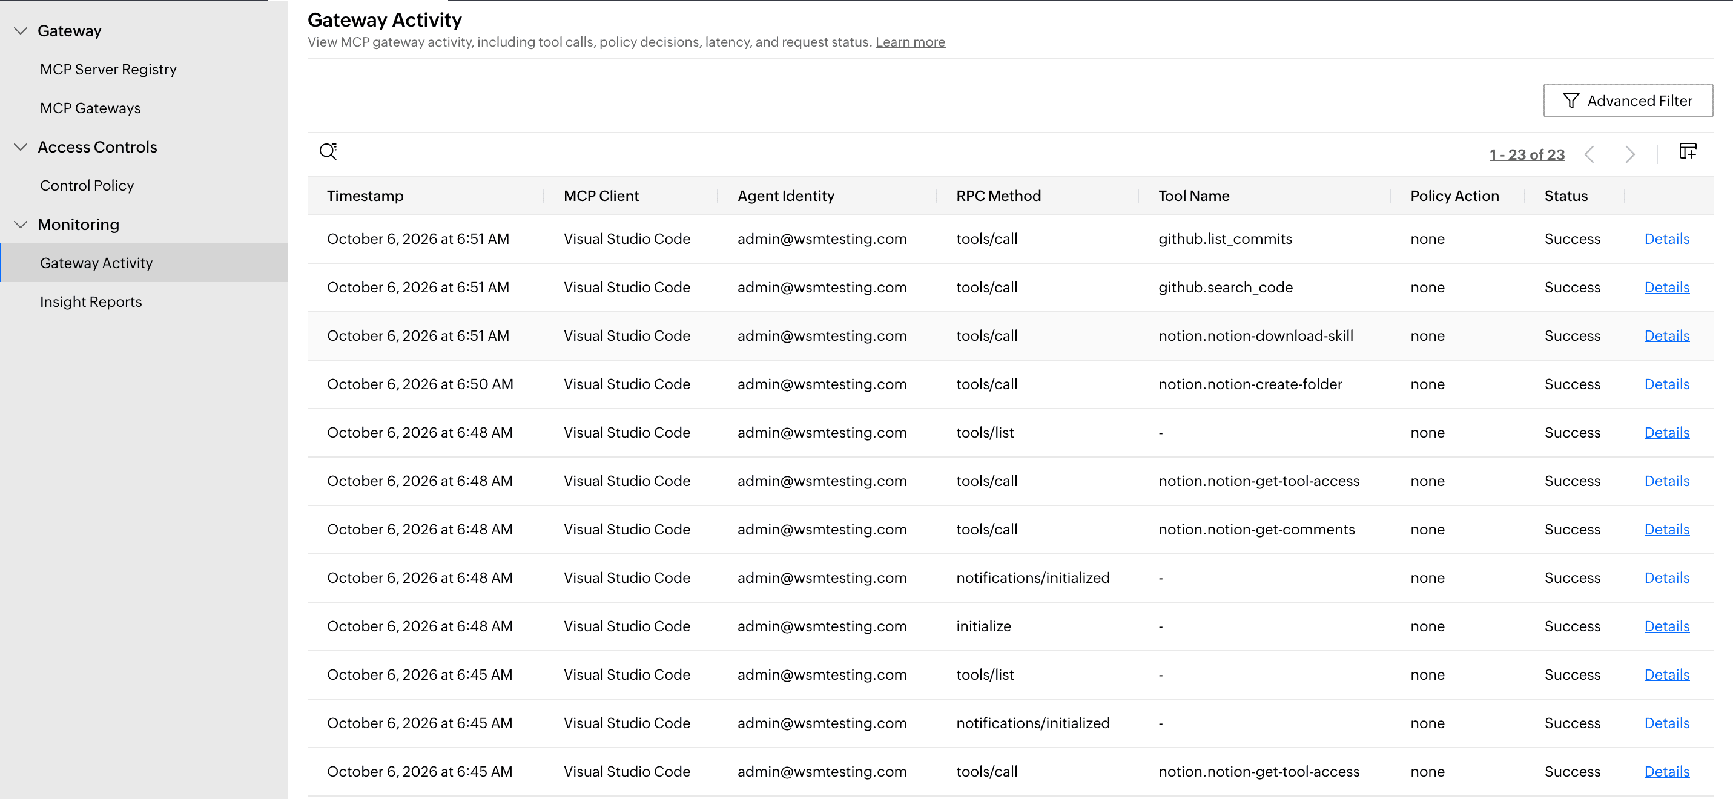Open the table search icon
The height and width of the screenshot is (799, 1733).
[x=328, y=151]
